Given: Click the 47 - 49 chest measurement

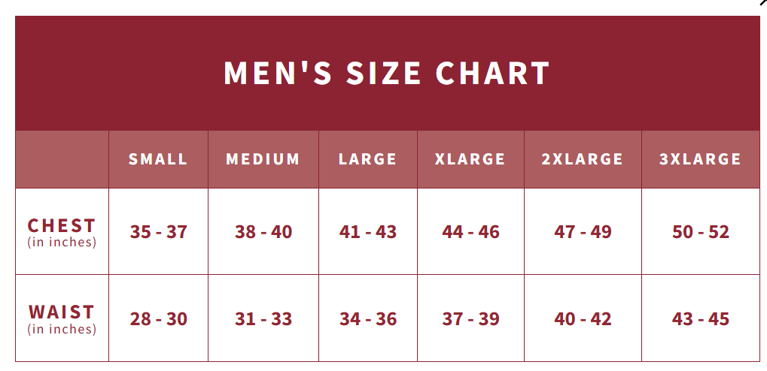Looking at the screenshot, I should [583, 232].
